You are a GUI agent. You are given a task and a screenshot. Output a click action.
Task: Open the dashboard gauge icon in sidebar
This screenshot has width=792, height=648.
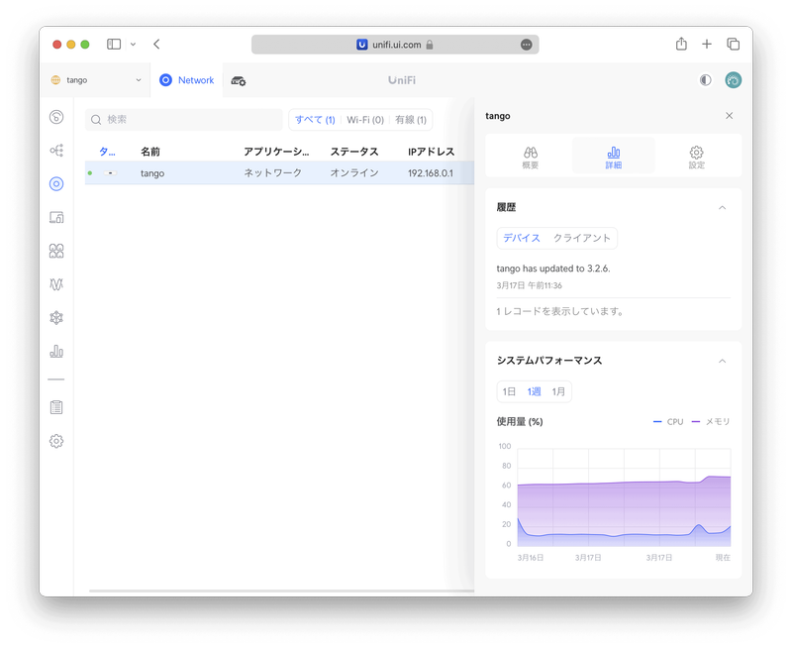coord(56,117)
